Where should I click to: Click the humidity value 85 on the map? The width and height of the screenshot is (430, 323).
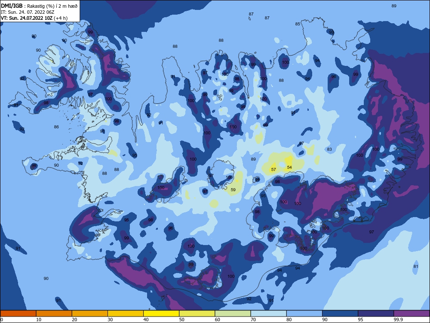click(298, 24)
